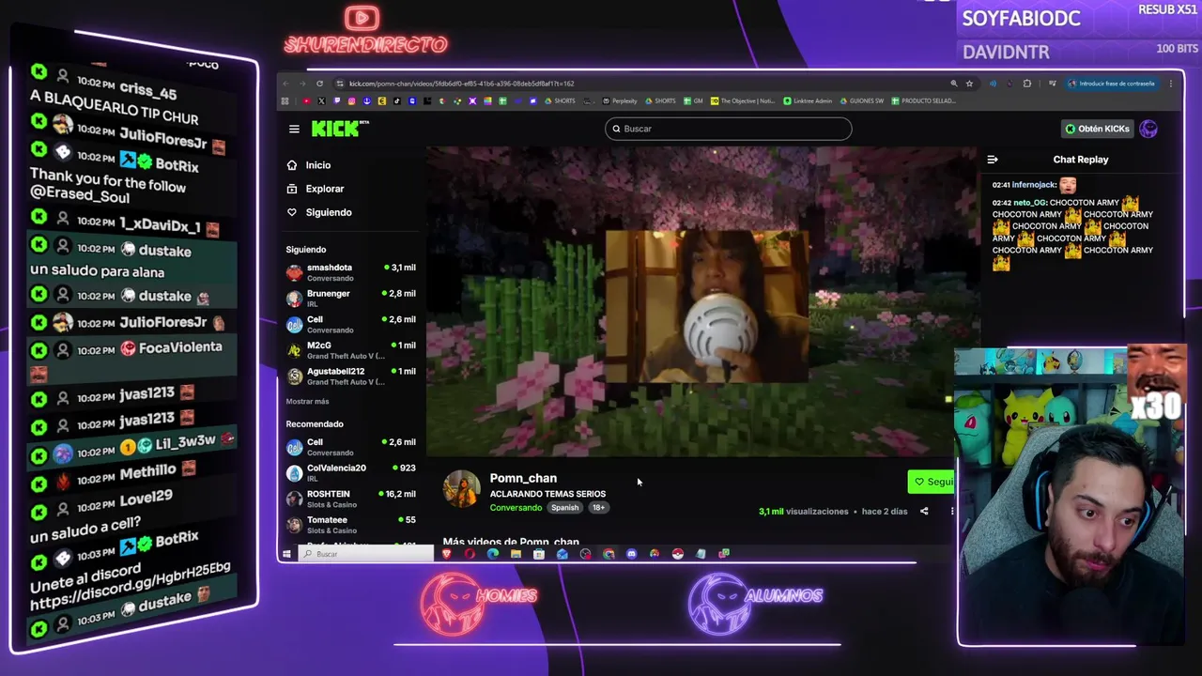Open the ROSHTEIN recommended channel
1202x676 pixels.
(350, 499)
